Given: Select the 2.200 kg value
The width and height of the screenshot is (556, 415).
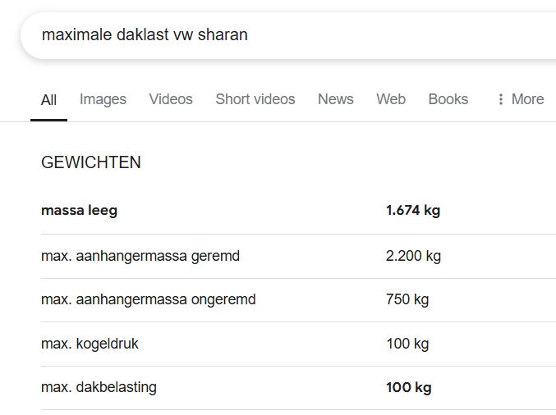Looking at the screenshot, I should pos(413,256).
